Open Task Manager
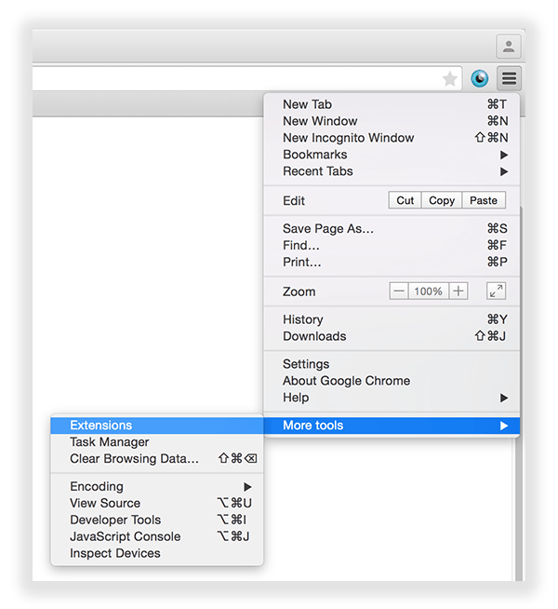 pyautogui.click(x=157, y=442)
